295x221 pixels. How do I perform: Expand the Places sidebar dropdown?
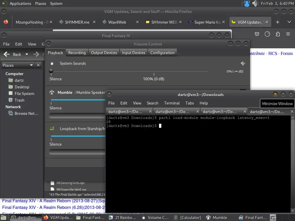pos(18,65)
